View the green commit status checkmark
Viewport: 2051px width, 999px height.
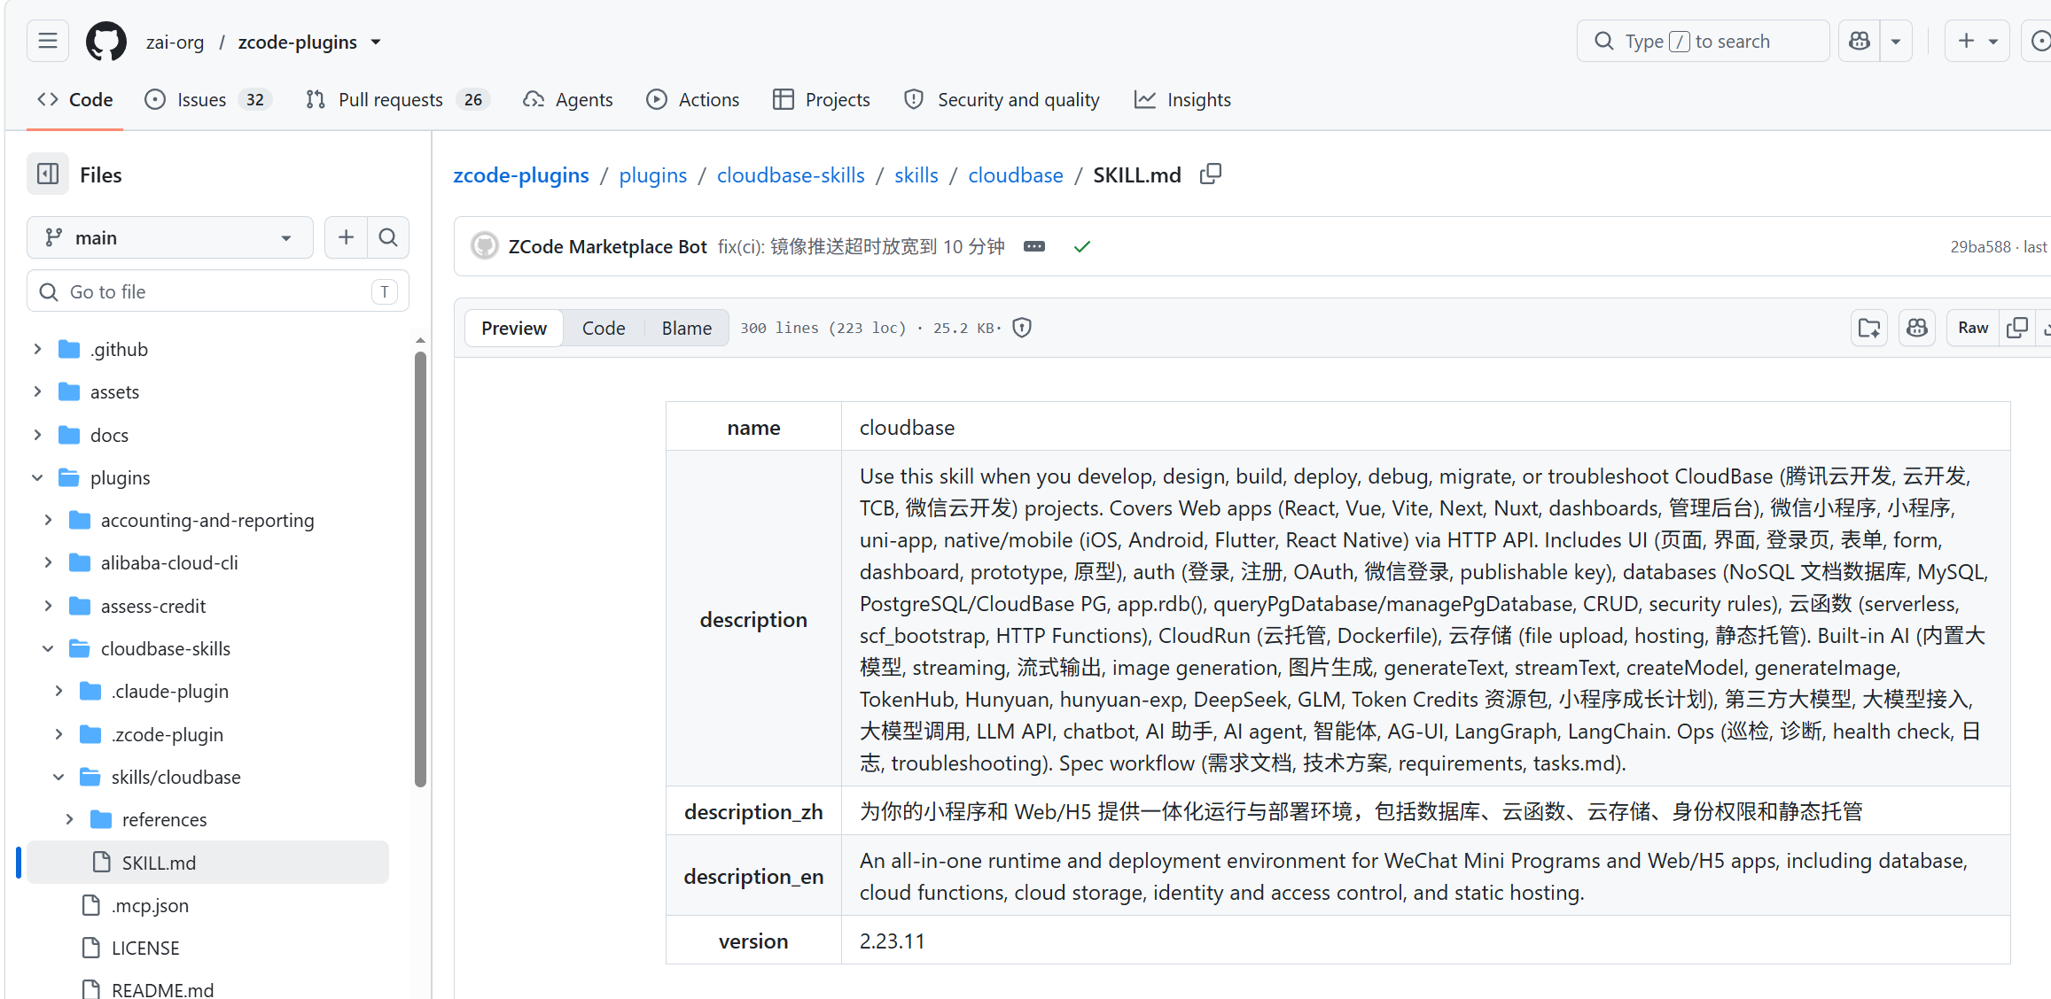pyautogui.click(x=1082, y=246)
